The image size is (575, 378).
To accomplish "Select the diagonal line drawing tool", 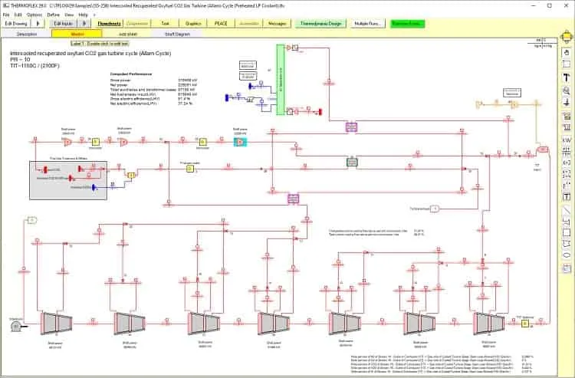I will [x=567, y=211].
